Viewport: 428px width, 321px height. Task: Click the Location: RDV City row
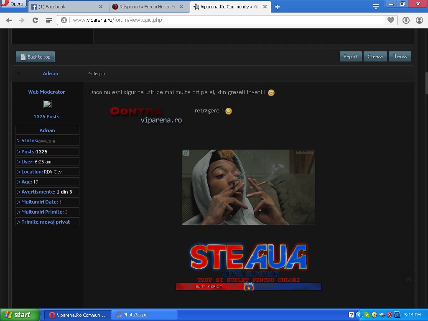pos(47,172)
